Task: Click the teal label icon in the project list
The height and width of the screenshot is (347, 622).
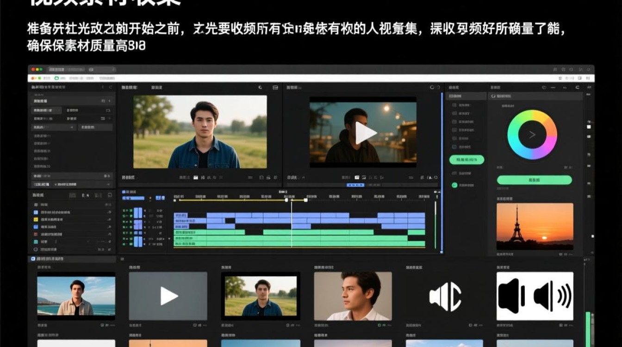Action: (36, 242)
